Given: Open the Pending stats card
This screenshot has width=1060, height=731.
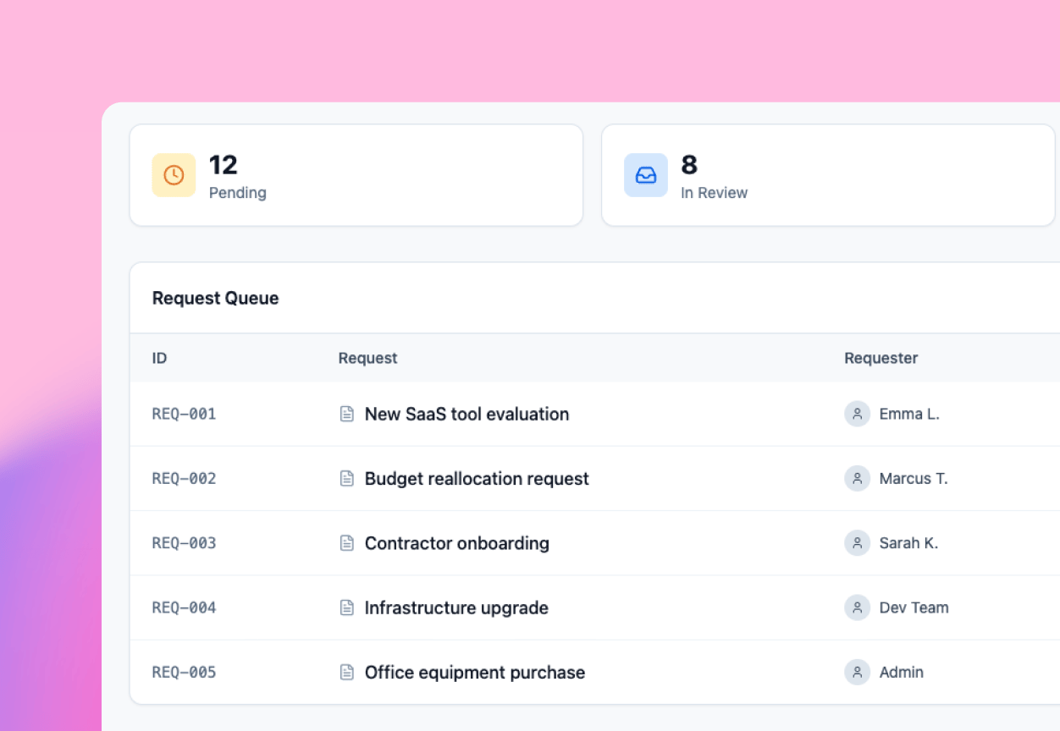Looking at the screenshot, I should pos(356,175).
